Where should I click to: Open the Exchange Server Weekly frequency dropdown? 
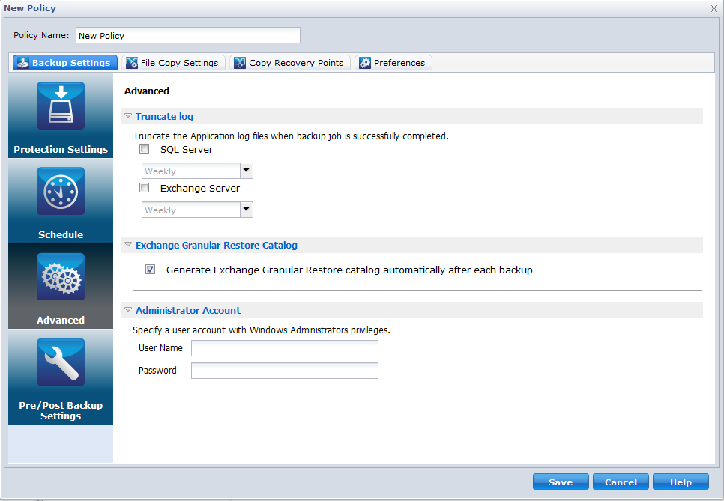point(246,210)
